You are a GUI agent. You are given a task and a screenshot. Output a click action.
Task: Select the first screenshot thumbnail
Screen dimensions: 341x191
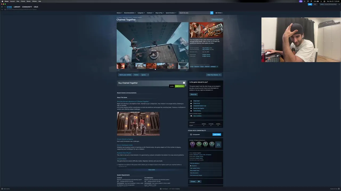coord(121,66)
